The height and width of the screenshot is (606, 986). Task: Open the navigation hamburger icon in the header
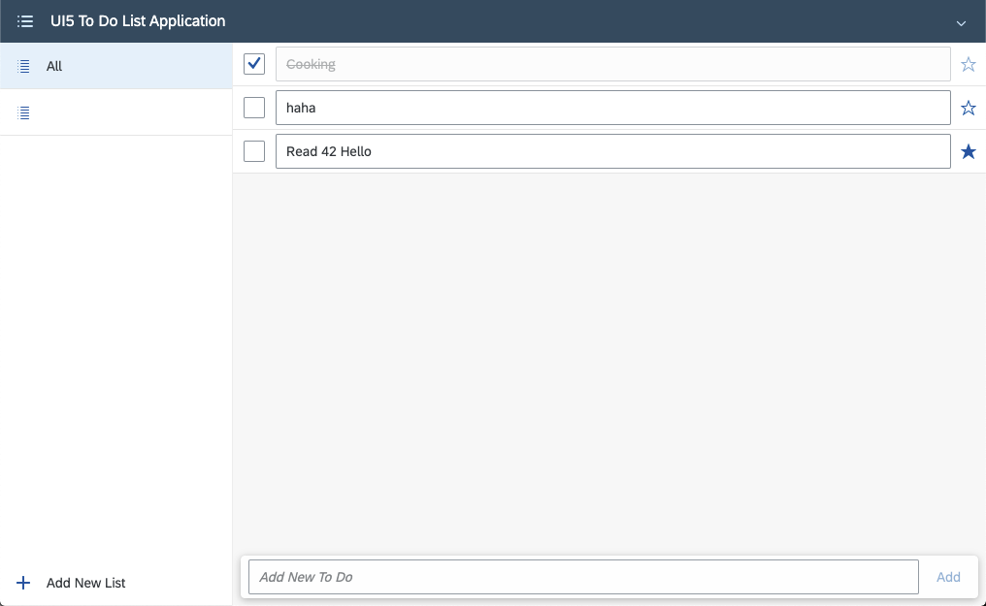(25, 20)
